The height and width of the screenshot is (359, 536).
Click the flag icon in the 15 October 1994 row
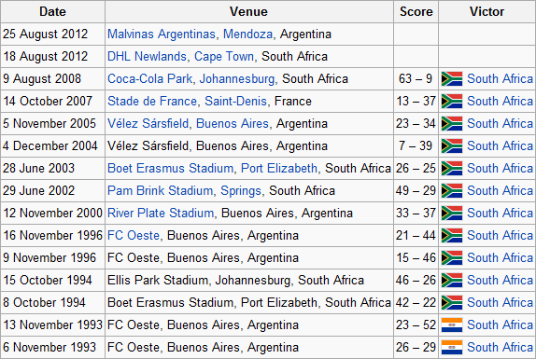tap(452, 280)
